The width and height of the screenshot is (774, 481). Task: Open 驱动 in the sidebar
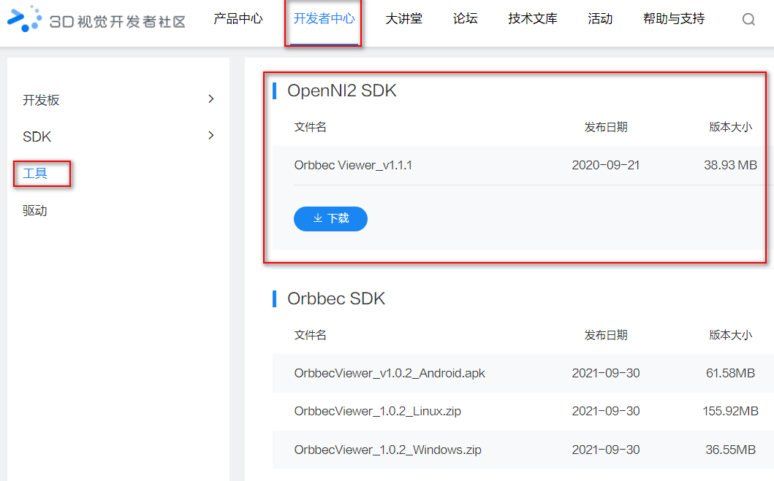[x=35, y=211]
